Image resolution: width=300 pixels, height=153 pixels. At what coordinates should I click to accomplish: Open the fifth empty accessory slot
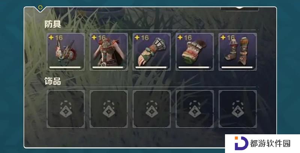point(238,109)
